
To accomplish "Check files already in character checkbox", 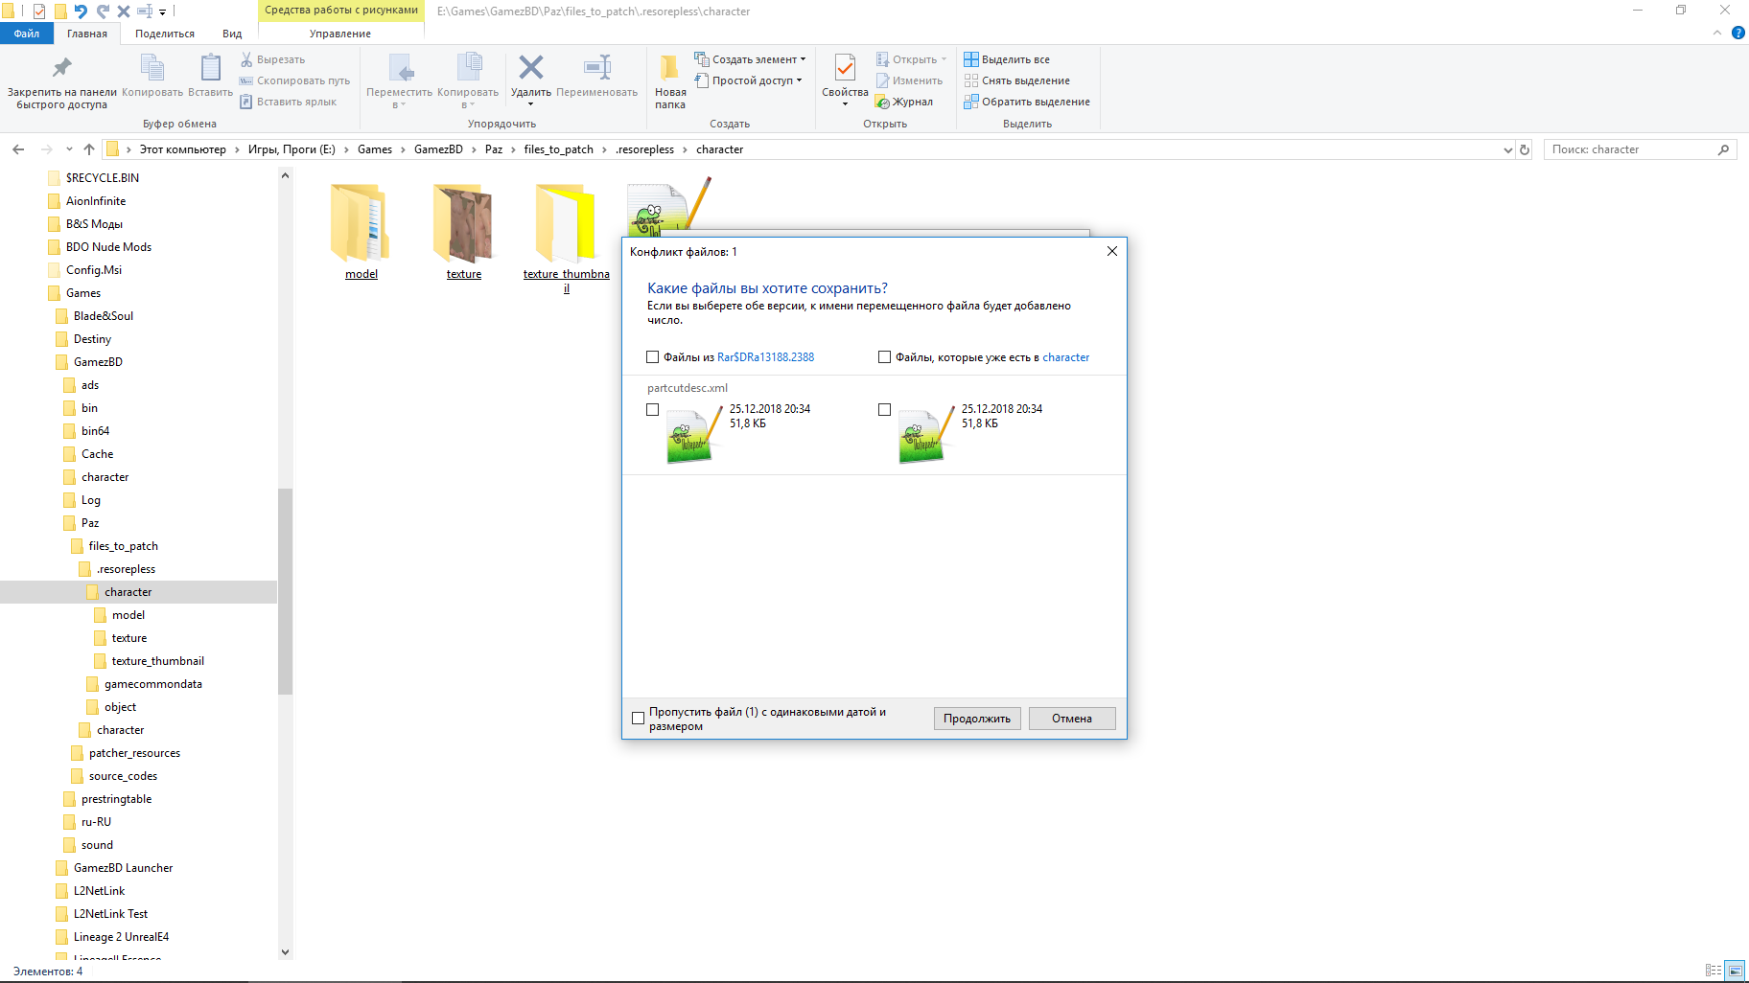I will 885,357.
